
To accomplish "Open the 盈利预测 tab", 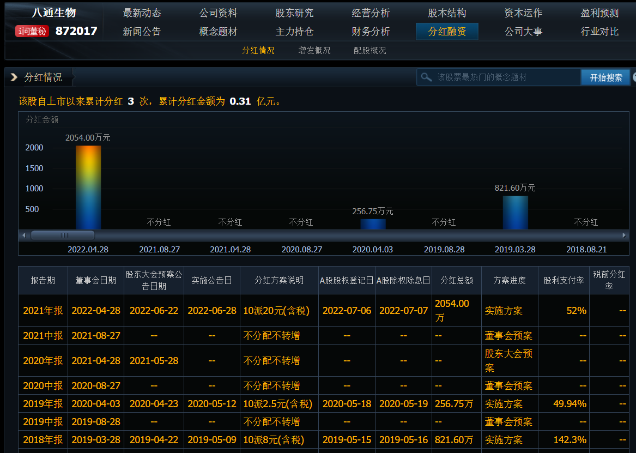I will [599, 13].
